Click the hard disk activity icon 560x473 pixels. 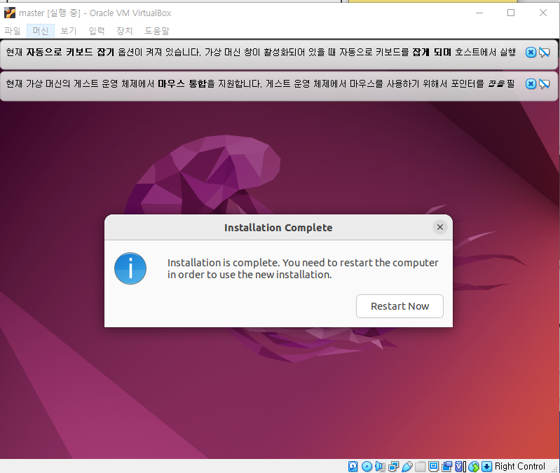click(353, 466)
